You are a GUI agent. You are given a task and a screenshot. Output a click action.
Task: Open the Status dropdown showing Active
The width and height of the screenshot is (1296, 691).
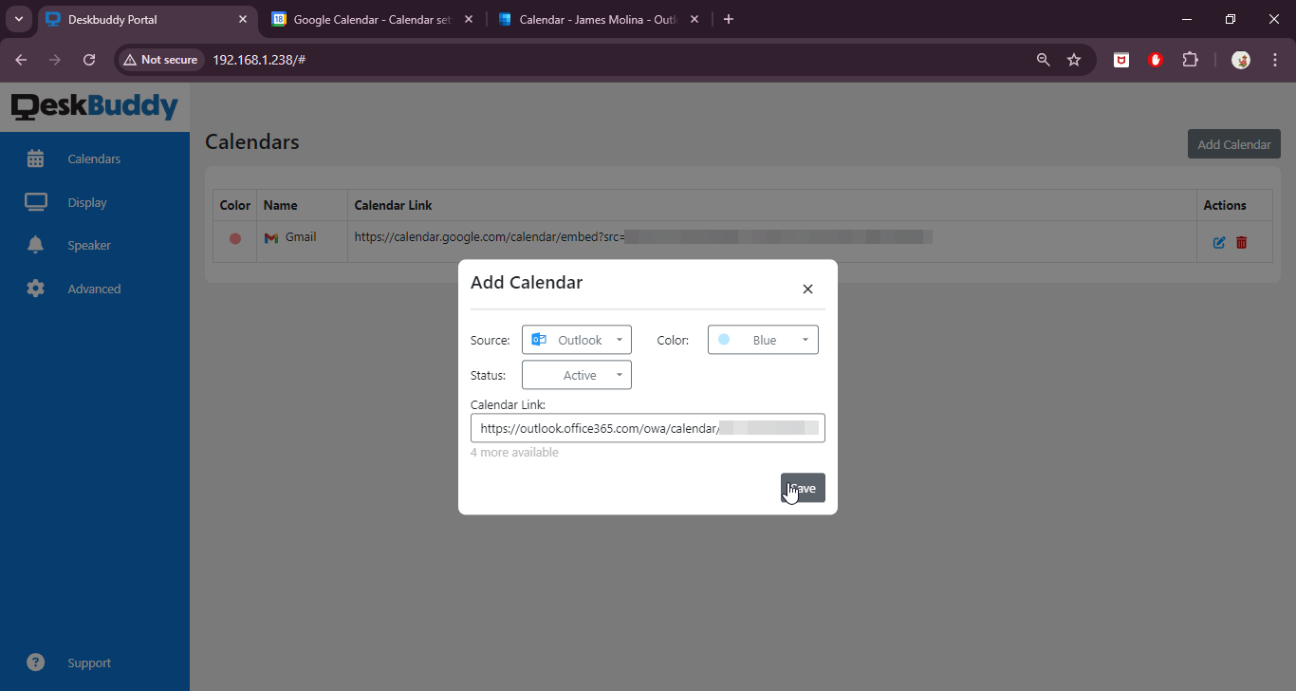coord(576,374)
